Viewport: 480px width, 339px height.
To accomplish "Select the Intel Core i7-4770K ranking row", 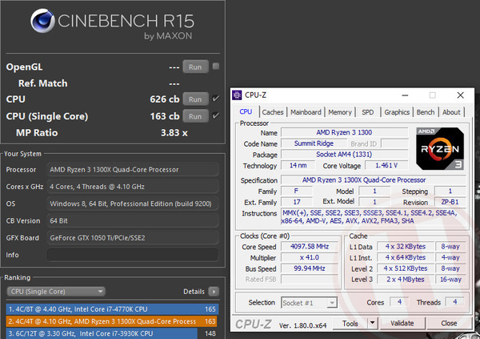I will 112,309.
